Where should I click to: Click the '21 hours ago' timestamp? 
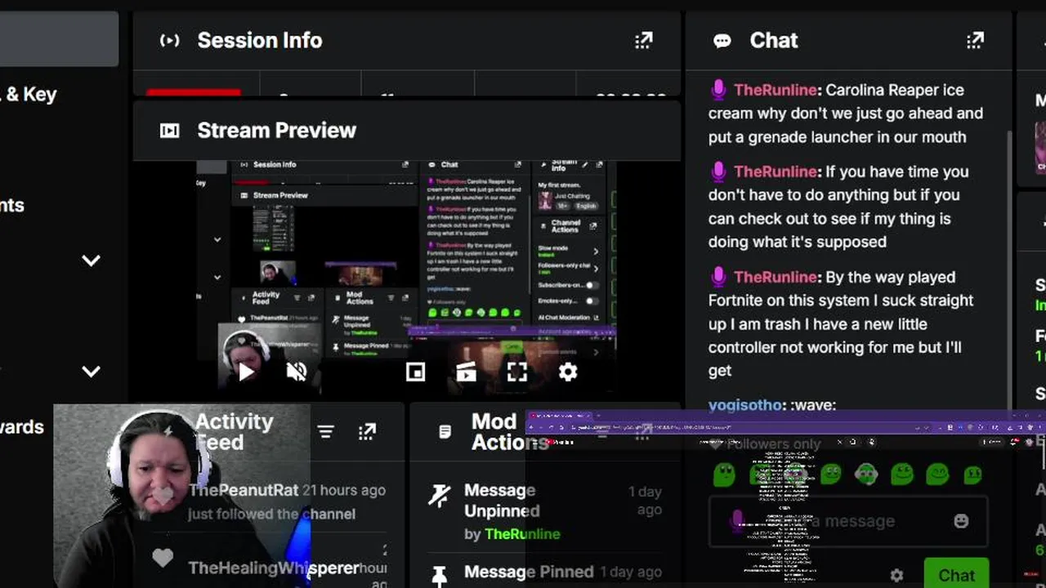click(x=344, y=490)
